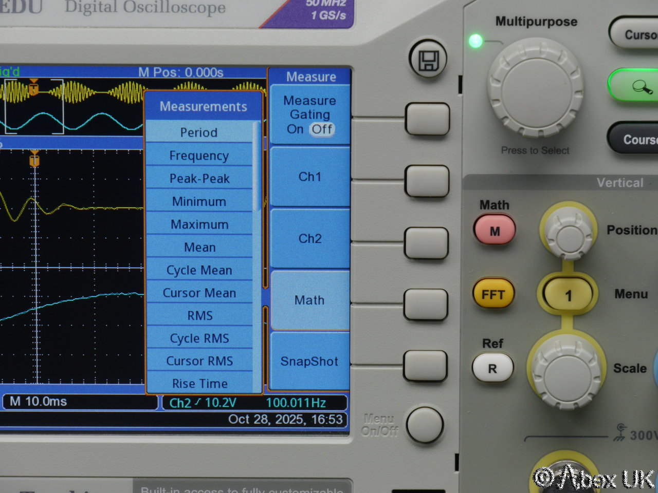This screenshot has height=493, width=658.
Task: Select Ch2 as measurement source
Action: point(309,239)
